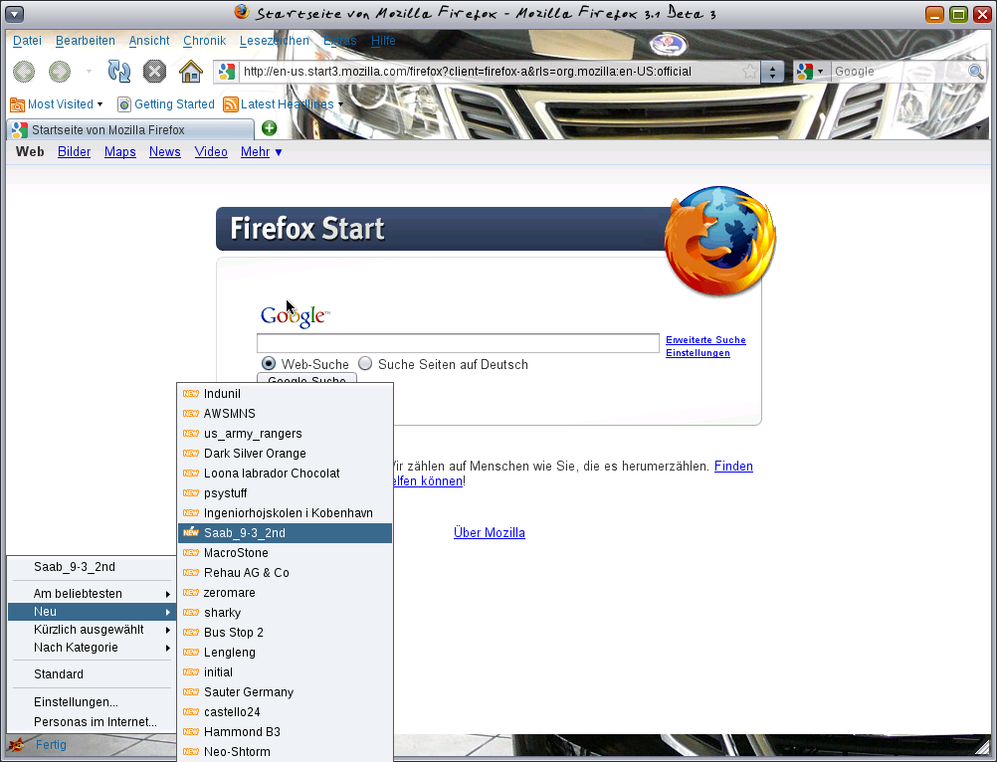Click the Back navigation button
997x762 pixels.
click(x=24, y=72)
